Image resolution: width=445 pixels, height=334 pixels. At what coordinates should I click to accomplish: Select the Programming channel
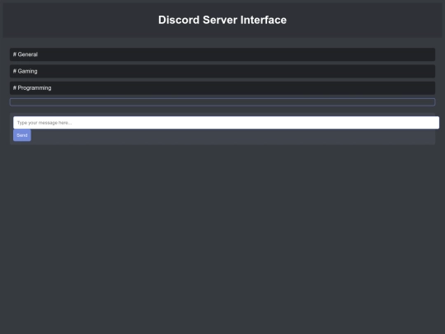coord(222,87)
